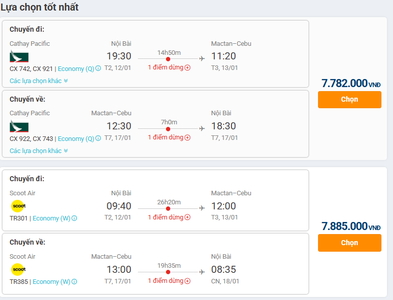393x300 pixels.
Task: Expand stop details for the 26h20m Scoot flight
Action: pyautogui.click(x=187, y=217)
